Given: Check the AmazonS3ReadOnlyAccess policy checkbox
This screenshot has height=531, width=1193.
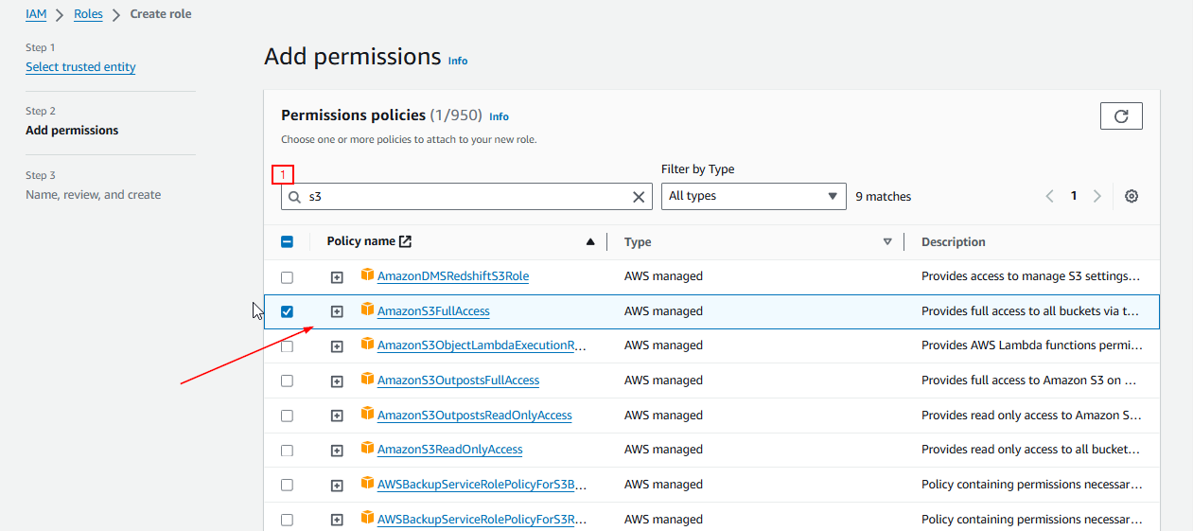Looking at the screenshot, I should [x=287, y=451].
